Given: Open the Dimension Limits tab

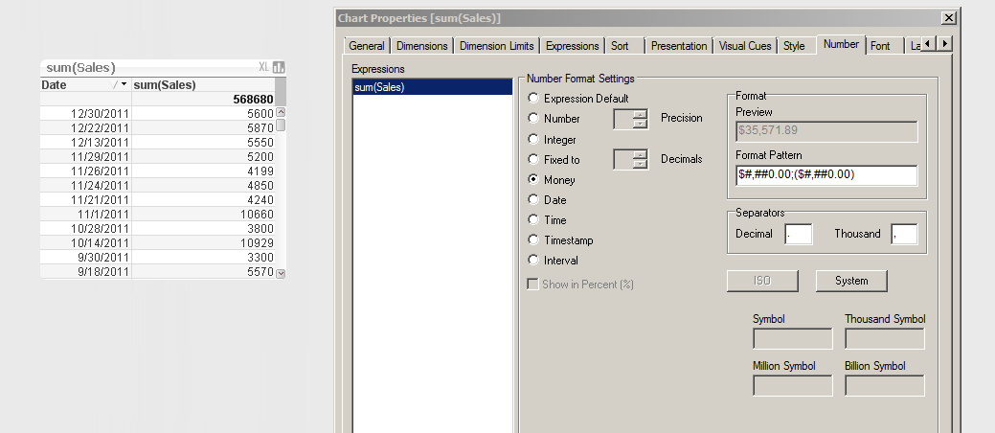Looking at the screenshot, I should [x=497, y=46].
